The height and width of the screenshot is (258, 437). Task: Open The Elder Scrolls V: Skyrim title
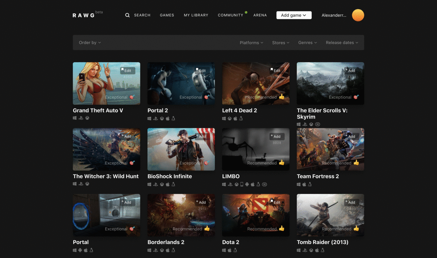coord(322,114)
